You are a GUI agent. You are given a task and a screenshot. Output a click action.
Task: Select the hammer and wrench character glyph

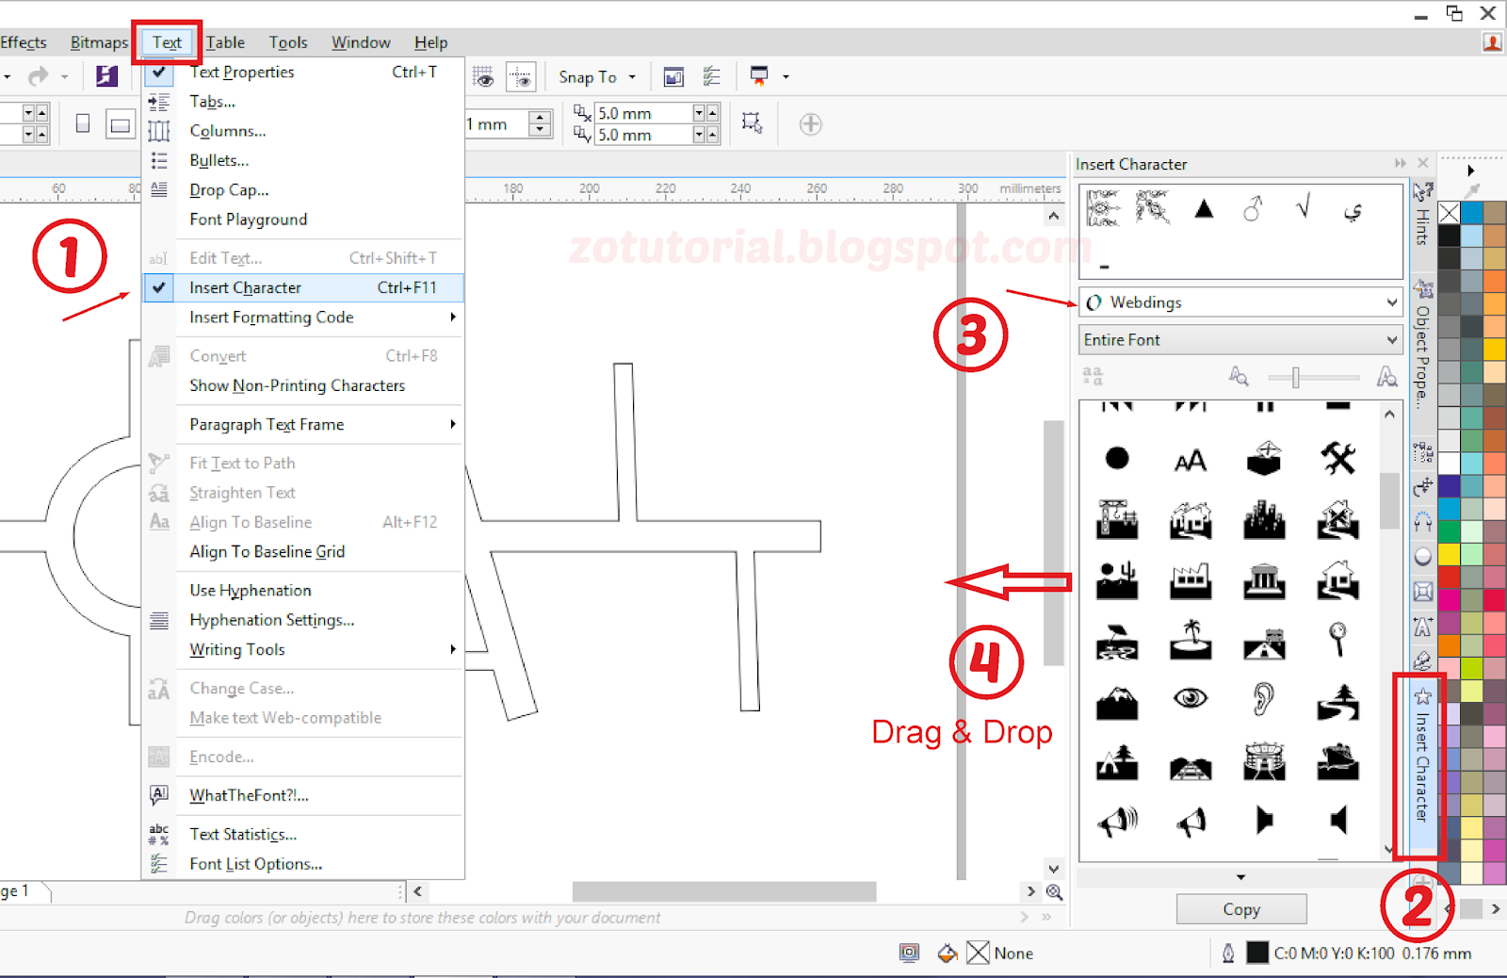(x=1337, y=459)
